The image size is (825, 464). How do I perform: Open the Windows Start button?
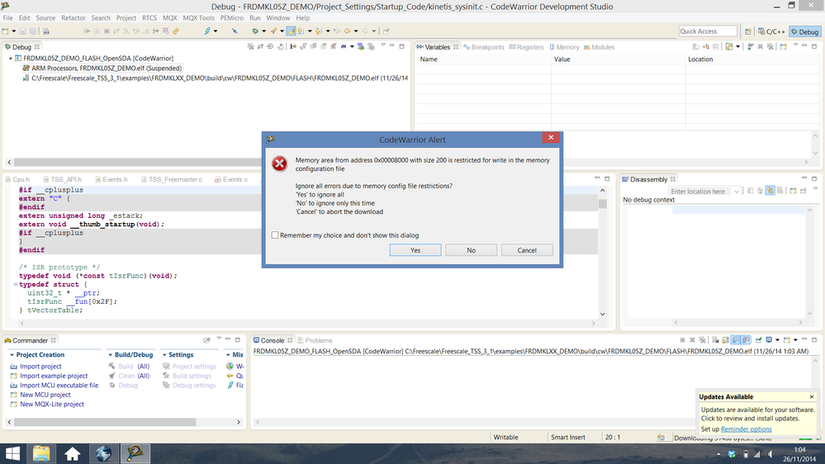coord(12,453)
